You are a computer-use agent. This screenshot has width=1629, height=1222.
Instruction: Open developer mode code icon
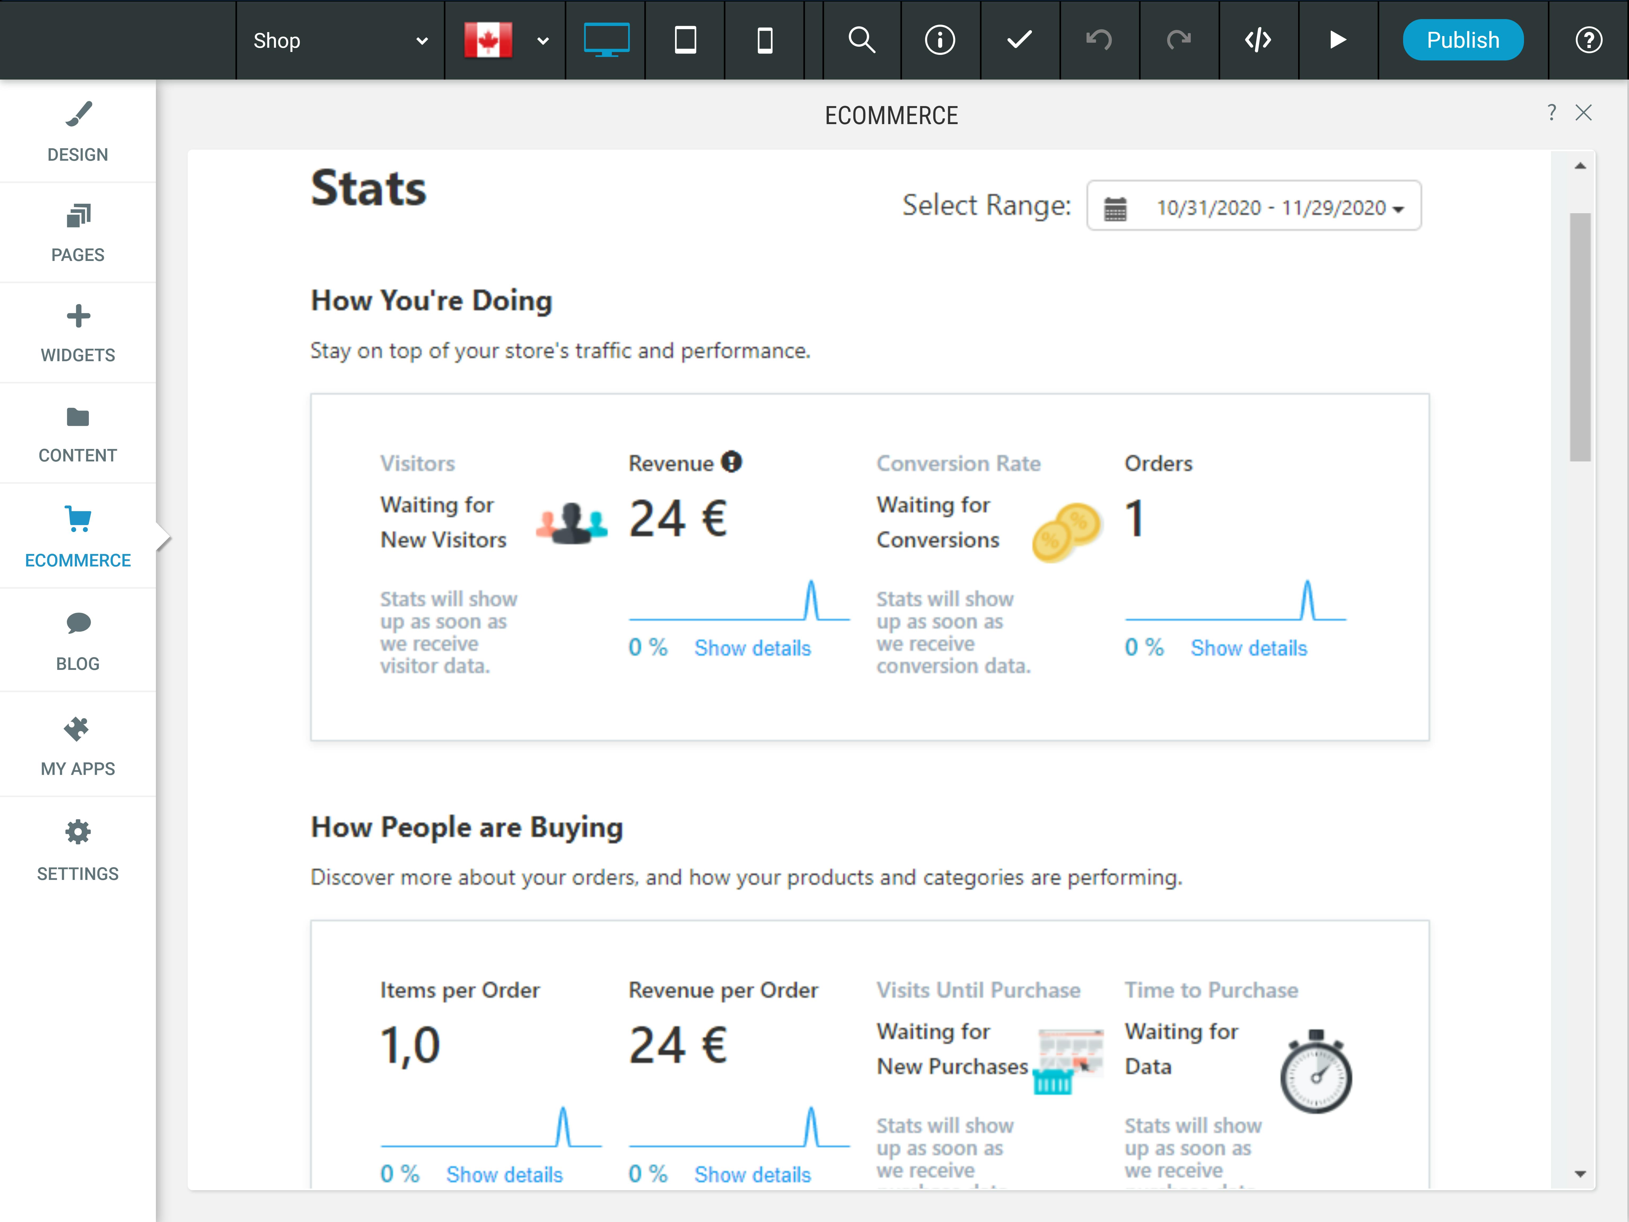tap(1258, 40)
